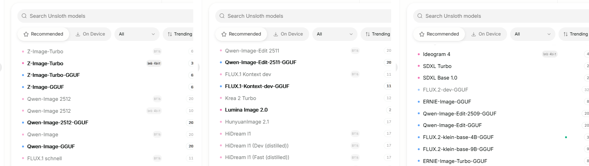Click the star icon in the HiDream I1 panel
Image resolution: width=589 pixels, height=166 pixels.
tap(224, 34)
